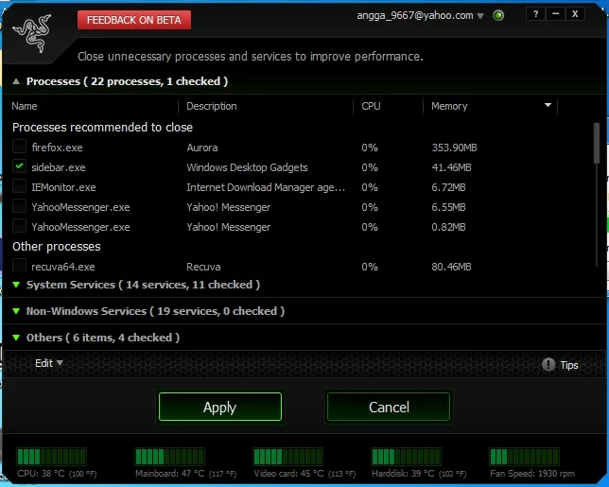Click the Mainboard: 47 °C reading

pyautogui.click(x=185, y=474)
